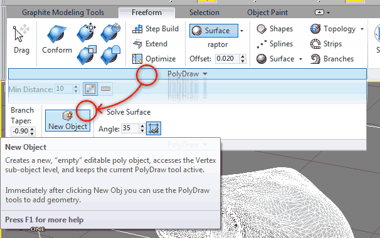Viewport: 380px width, 238px height.
Task: Toggle Min Distance in pixels icon
Action: pos(90,89)
